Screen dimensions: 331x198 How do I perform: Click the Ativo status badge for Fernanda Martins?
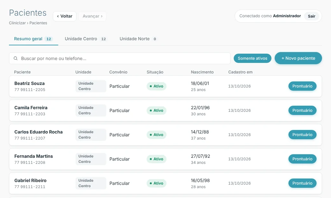[157, 159]
